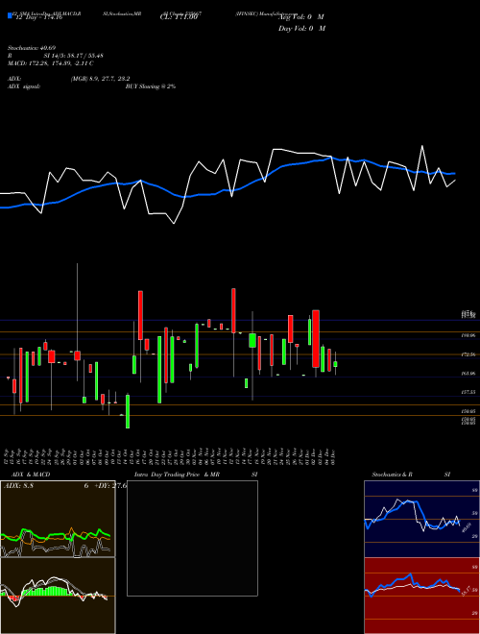480x634 pixels.
Task: Click the 'Intra Day Trading Price & MR' title
Action: [177, 475]
